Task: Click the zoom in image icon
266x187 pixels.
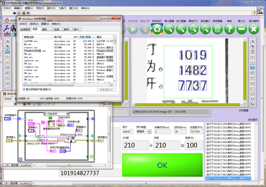Action: pos(181,29)
